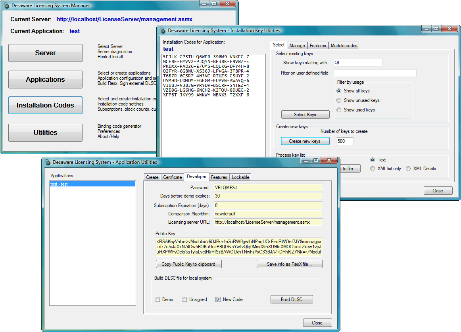This screenshot has width=461, height=332.
Task: Click the Public Key text box
Action: pos(239,247)
